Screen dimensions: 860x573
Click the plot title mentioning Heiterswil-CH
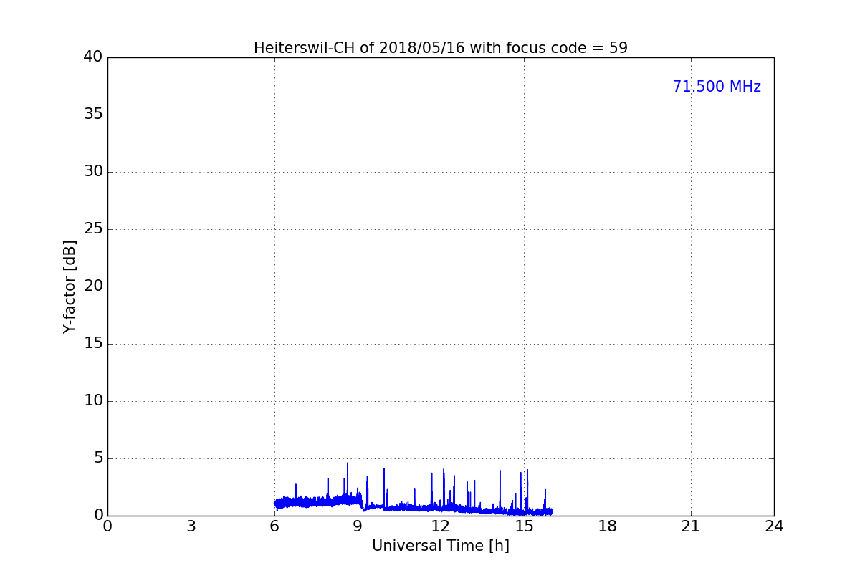click(441, 48)
